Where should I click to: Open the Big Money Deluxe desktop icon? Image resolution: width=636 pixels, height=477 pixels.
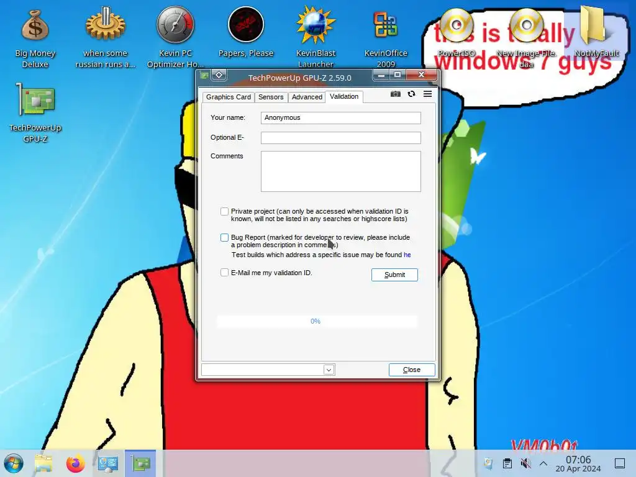[35, 38]
